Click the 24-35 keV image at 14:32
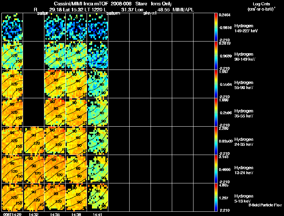Screen dimensions: 284x216 (x=34, y=141)
